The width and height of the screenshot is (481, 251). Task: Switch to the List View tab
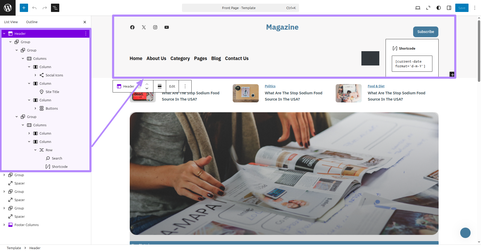11,22
